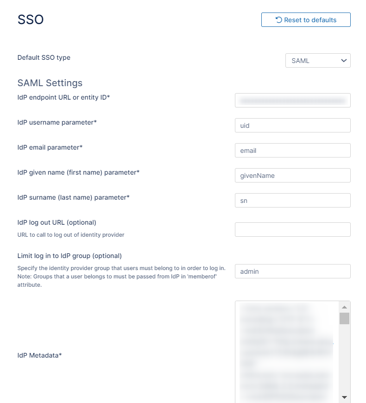
Task: Click the empty IdP log out URL field
Action: tap(292, 230)
